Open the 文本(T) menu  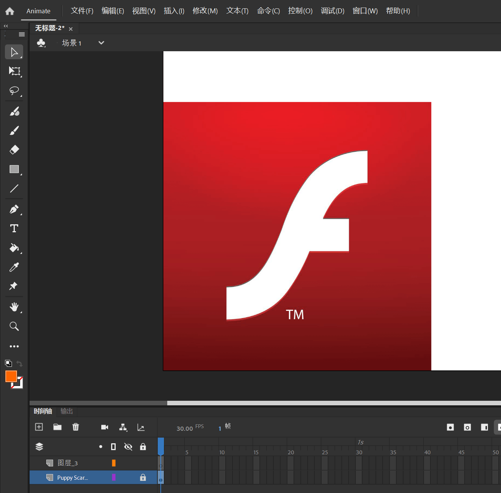(237, 11)
